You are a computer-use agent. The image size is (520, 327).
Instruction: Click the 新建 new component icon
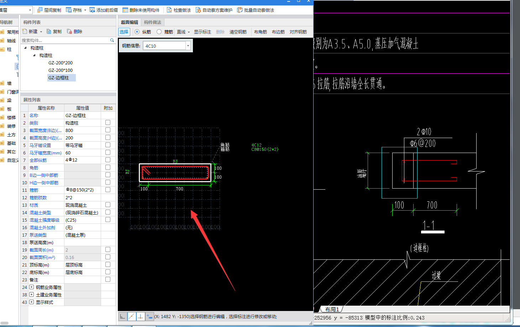[25, 31]
